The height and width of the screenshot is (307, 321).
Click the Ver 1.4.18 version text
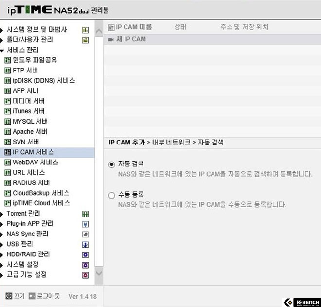click(83, 297)
